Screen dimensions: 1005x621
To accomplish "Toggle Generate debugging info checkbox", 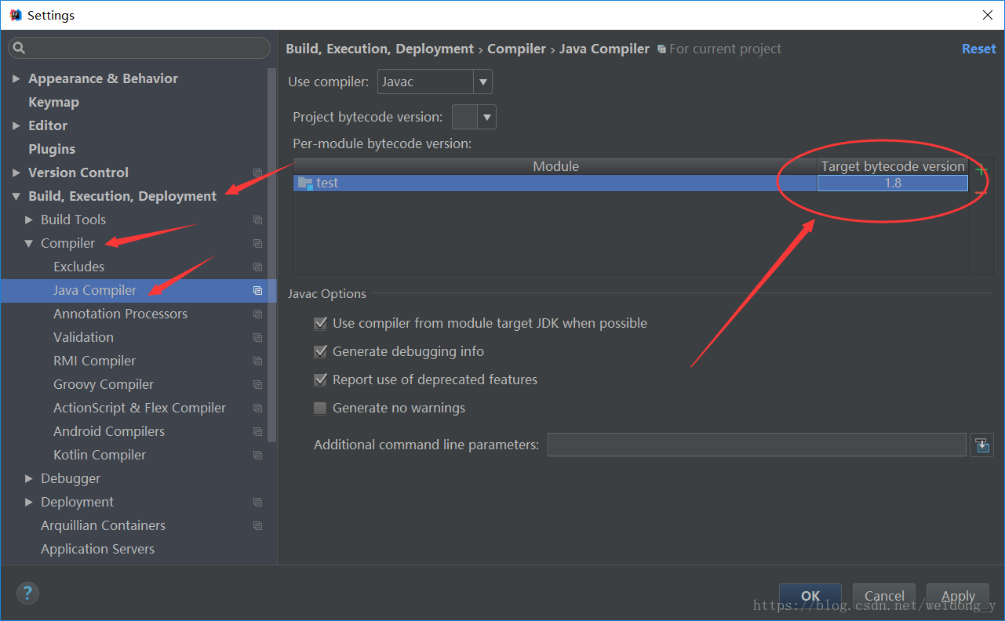I will click(320, 351).
